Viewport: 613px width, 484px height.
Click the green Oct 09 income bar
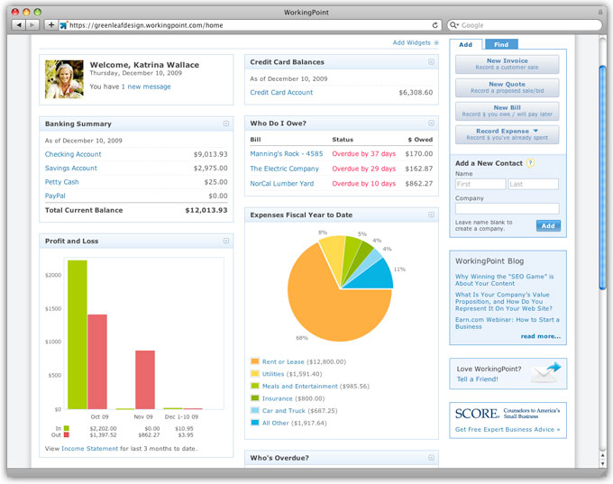tap(78, 334)
